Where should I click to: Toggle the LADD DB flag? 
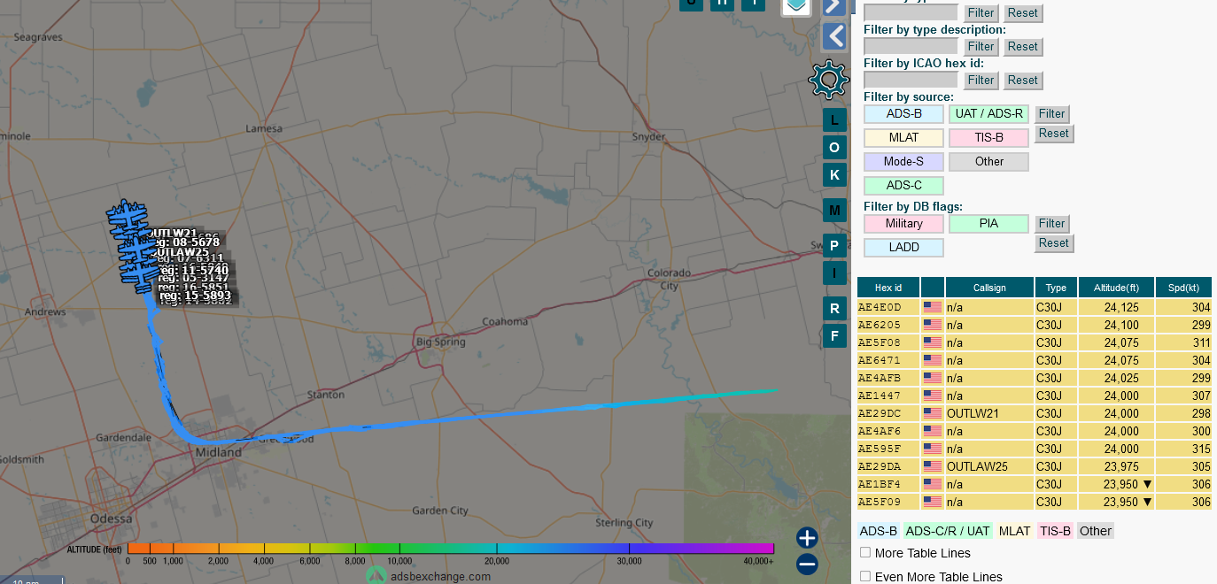coord(903,248)
